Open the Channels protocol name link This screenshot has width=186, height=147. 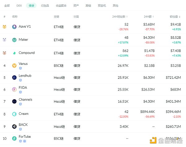click(25, 100)
